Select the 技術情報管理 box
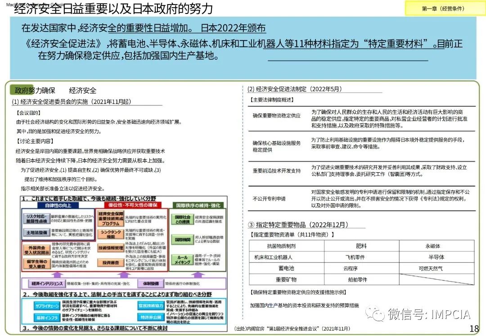Screen dimensions: 486x336 (x=110, y=248)
